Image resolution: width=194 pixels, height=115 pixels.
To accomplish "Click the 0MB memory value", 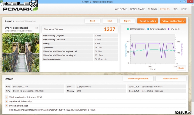I will click(x=79, y=91).
